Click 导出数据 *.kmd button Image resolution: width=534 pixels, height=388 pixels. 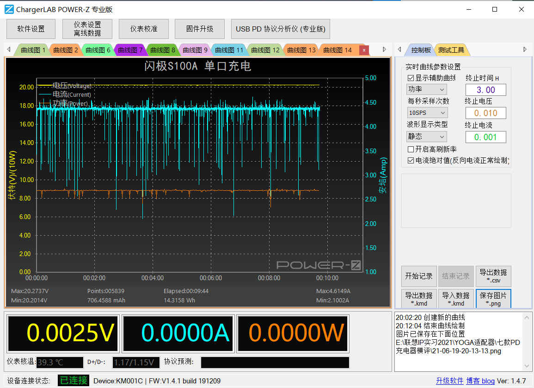tap(418, 299)
